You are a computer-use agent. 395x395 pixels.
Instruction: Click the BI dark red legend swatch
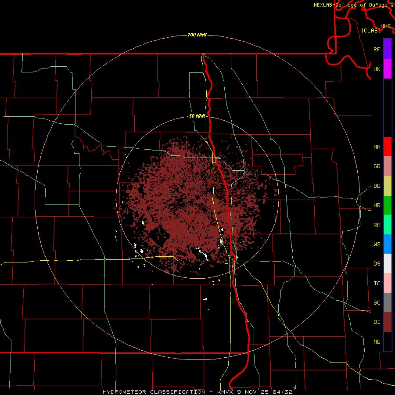(x=388, y=322)
